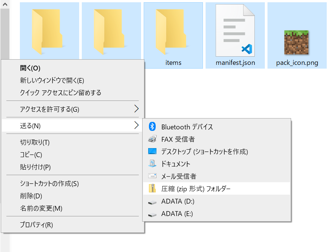Expand the アクセスを許可する(G) submenu arrow

[137, 109]
